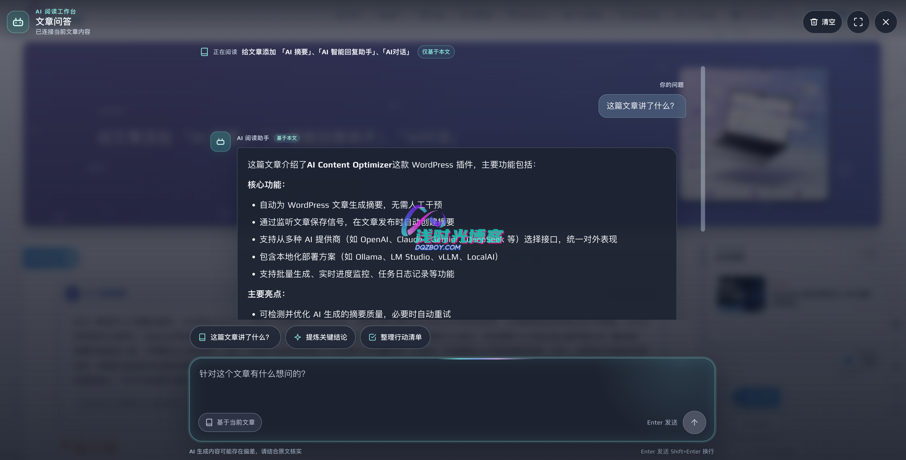The image size is (906, 460).
Task: Click the AI 阅读助手 avatar icon
Action: point(221,142)
